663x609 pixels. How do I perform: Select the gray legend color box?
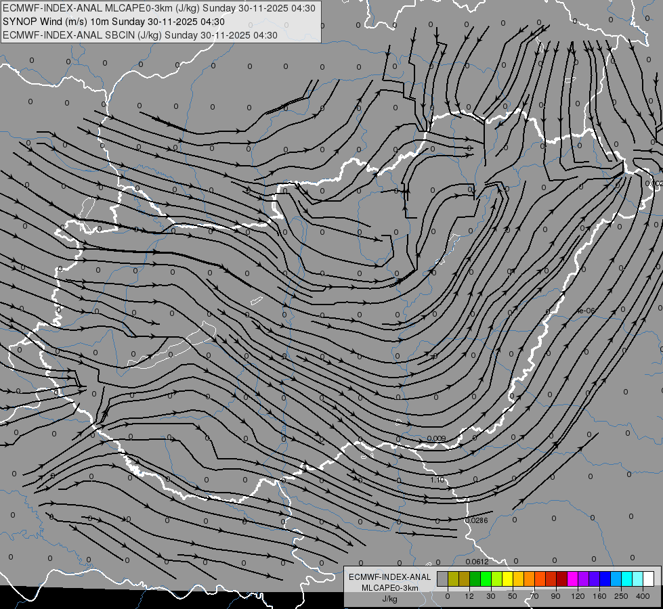443,579
